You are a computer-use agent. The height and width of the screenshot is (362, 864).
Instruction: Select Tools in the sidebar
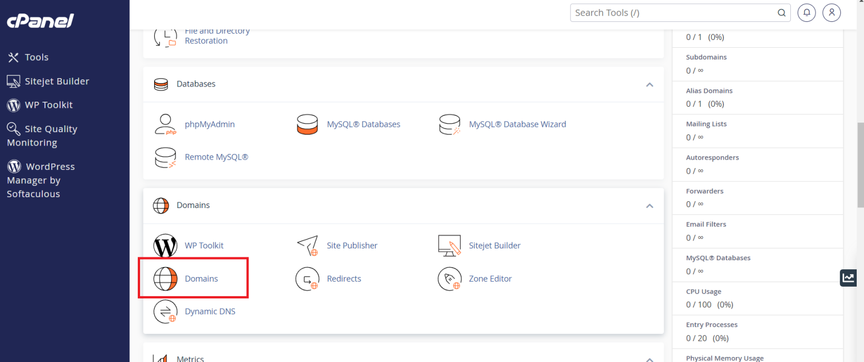(x=35, y=57)
